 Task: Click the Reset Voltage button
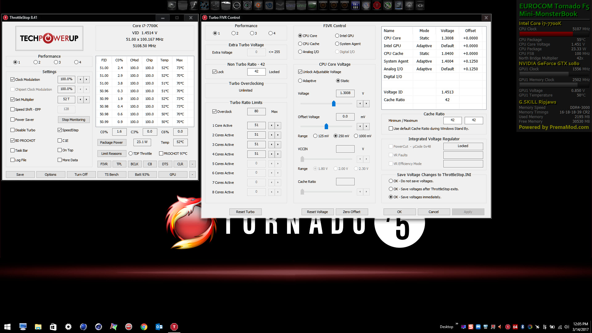point(317,212)
